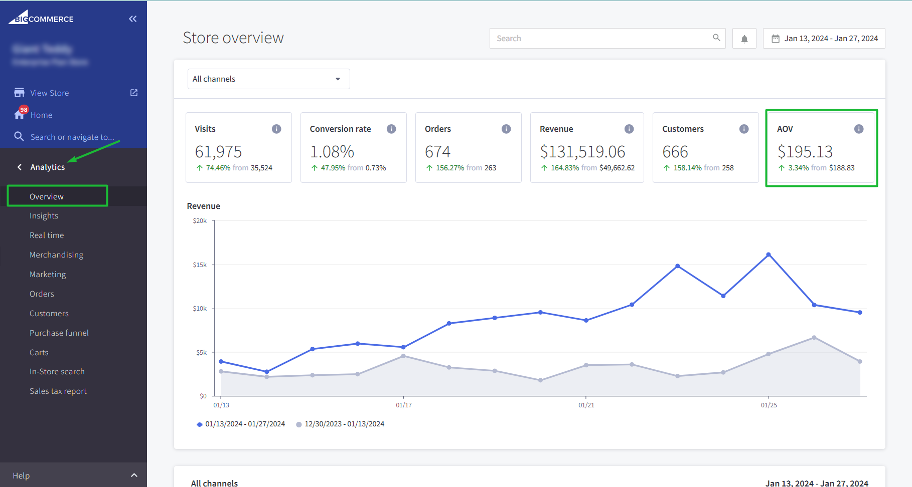Click last blue data point on the chart
The height and width of the screenshot is (487, 912).
[x=860, y=312]
